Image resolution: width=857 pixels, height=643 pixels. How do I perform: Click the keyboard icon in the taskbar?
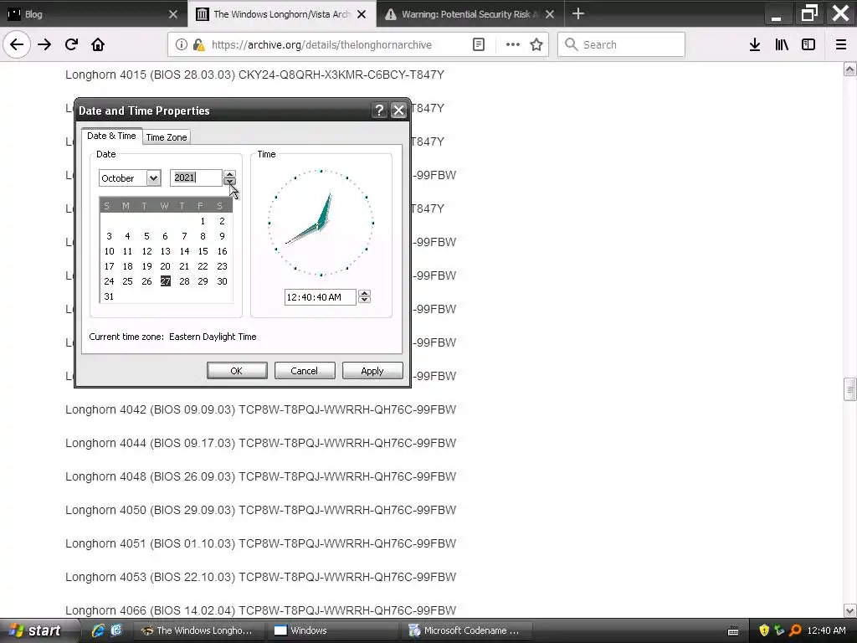coord(733,631)
